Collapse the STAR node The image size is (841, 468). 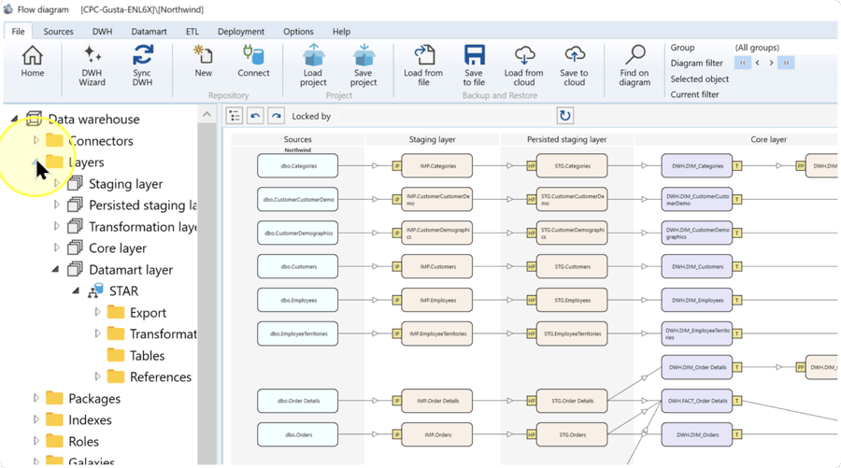pyautogui.click(x=77, y=291)
